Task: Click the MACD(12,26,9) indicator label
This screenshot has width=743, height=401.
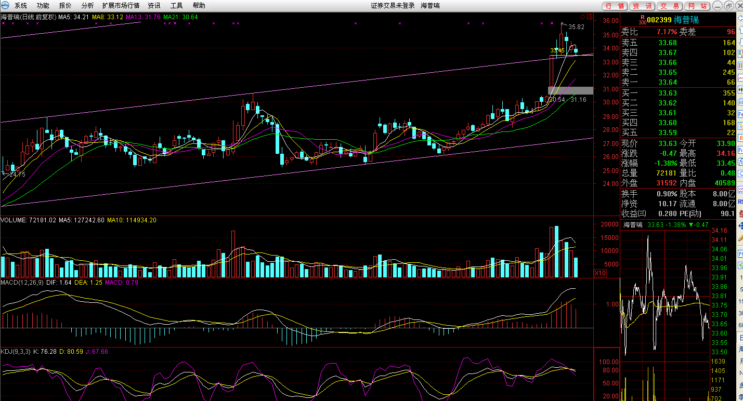Action: click(23, 283)
